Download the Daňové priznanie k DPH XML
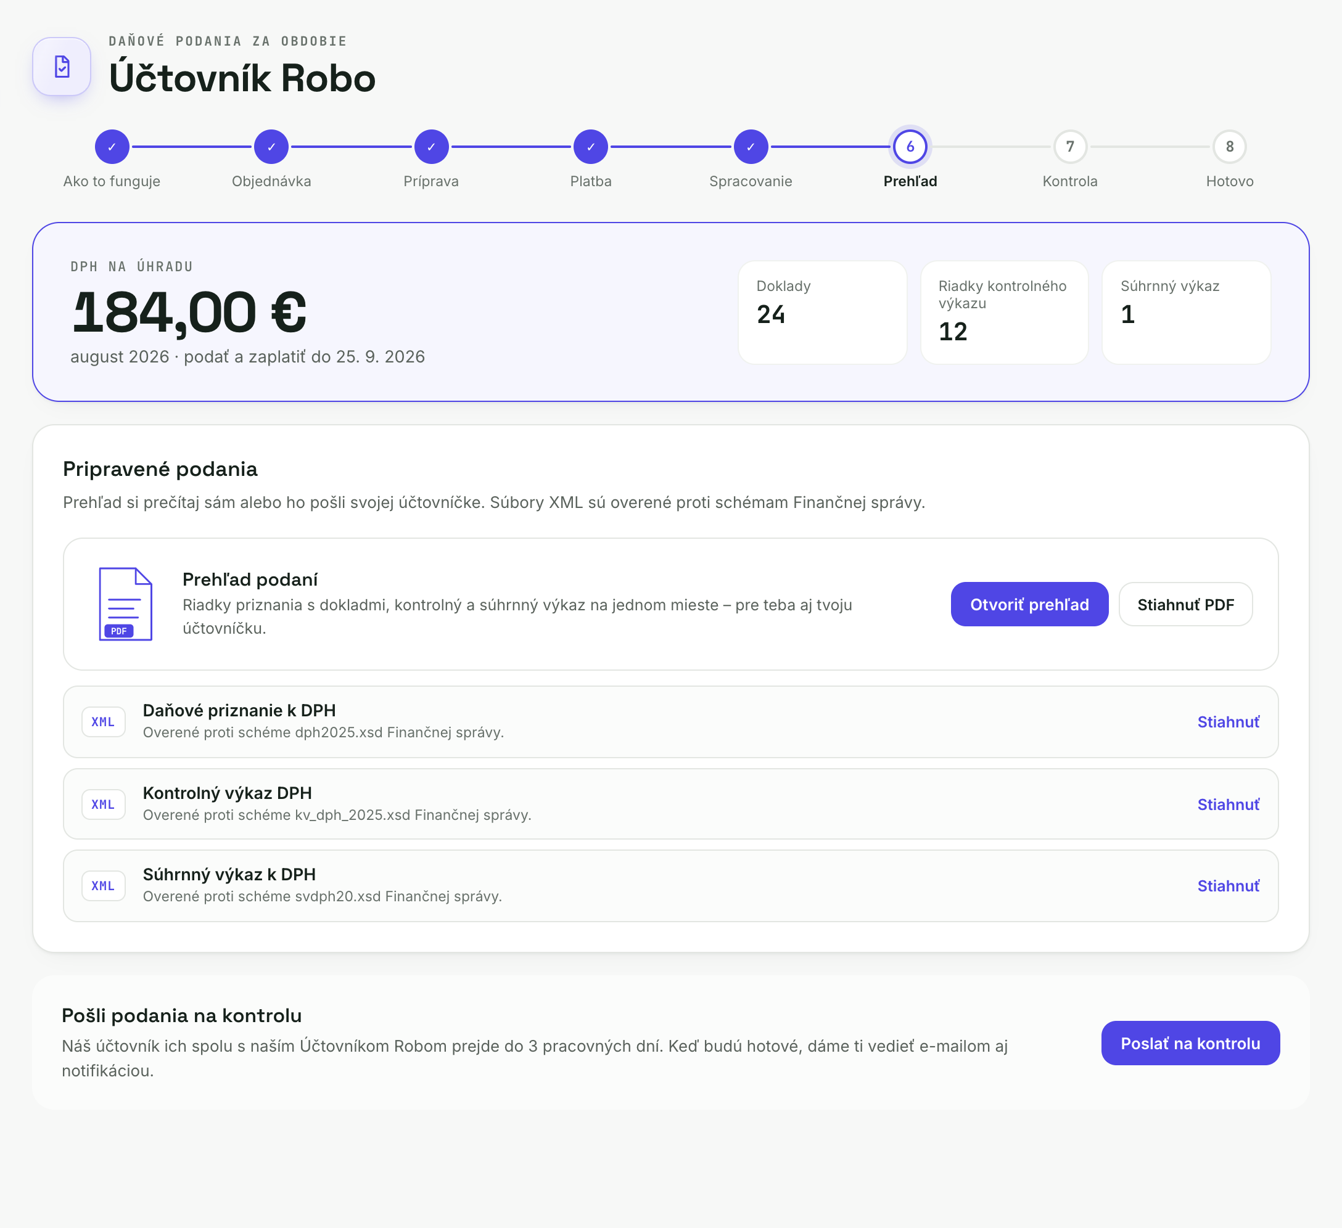 pos(1227,722)
